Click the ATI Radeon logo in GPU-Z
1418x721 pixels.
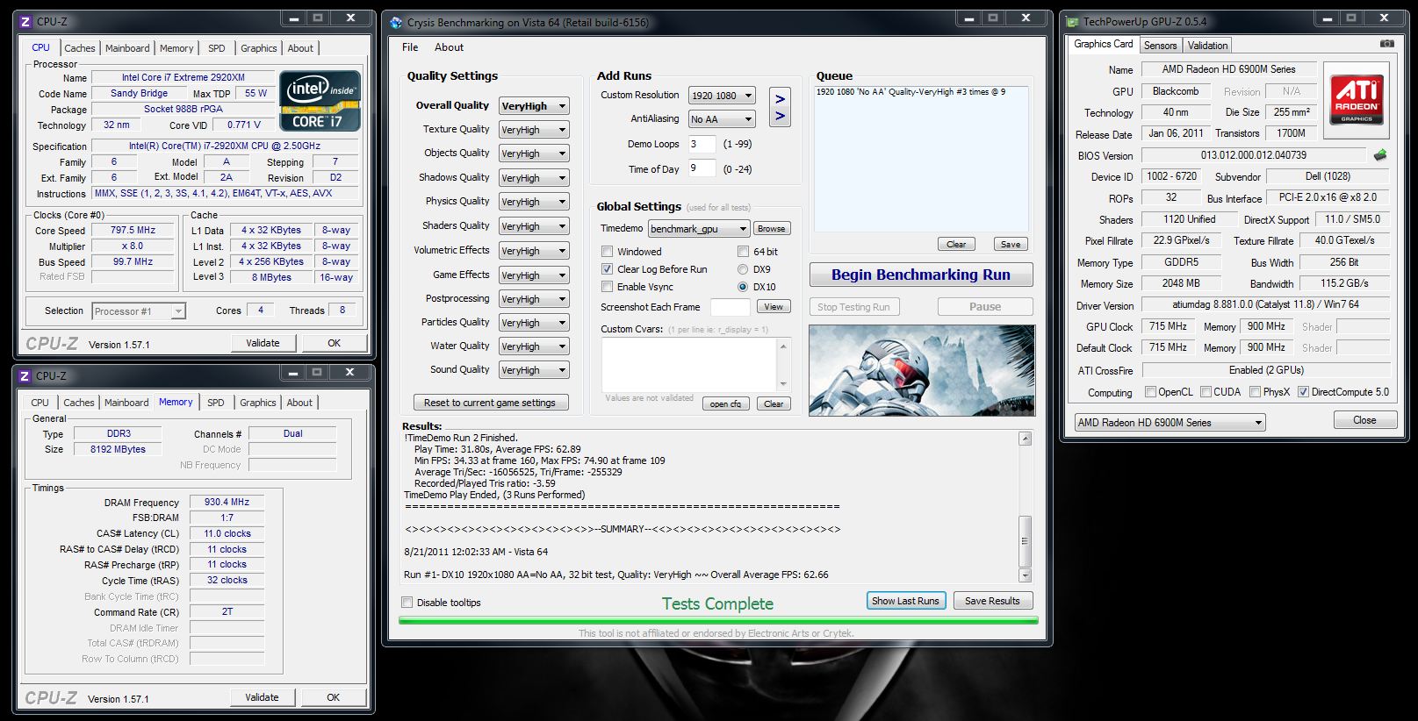coord(1356,100)
